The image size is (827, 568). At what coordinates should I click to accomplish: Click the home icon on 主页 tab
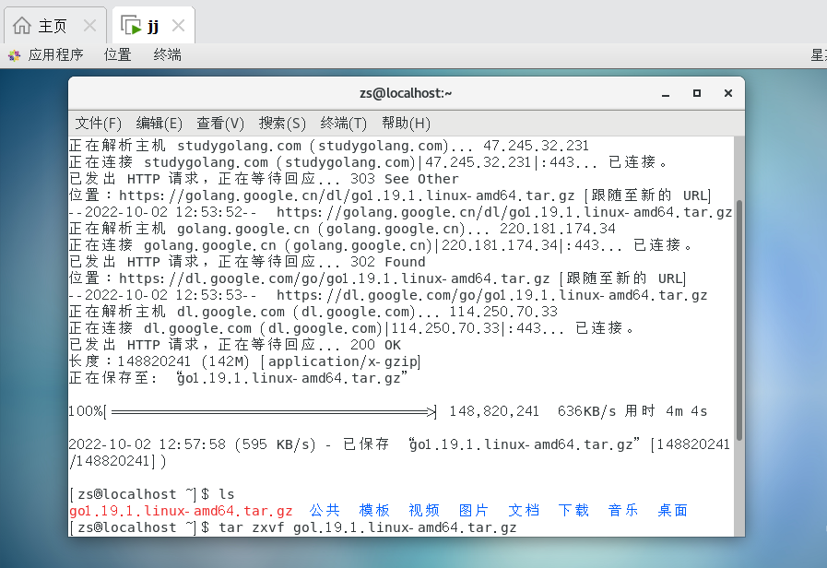pyautogui.click(x=22, y=25)
